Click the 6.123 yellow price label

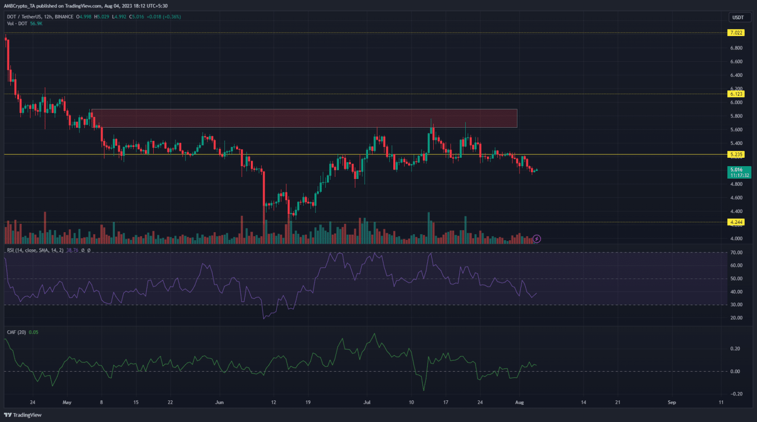coord(736,94)
